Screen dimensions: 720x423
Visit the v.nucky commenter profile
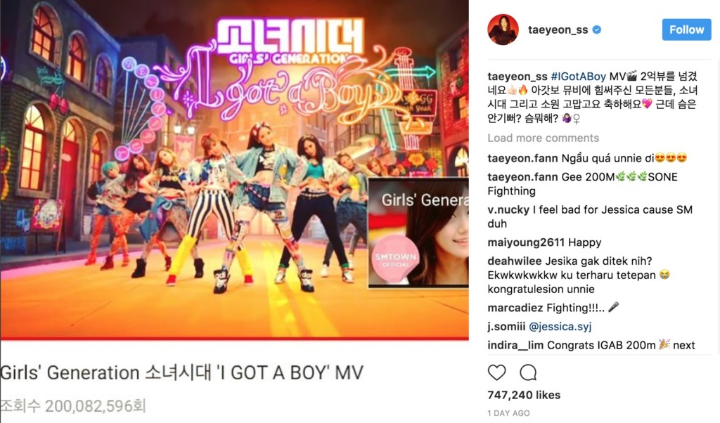click(x=508, y=209)
